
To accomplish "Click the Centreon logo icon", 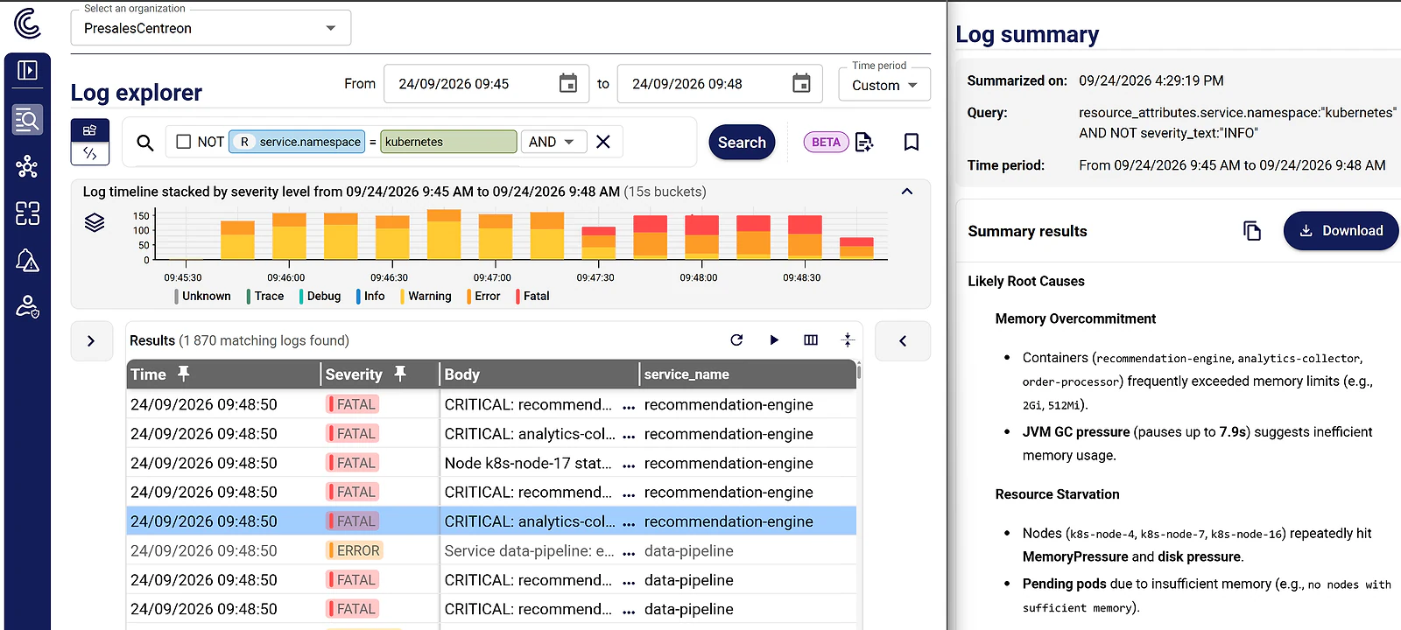I will point(27,24).
